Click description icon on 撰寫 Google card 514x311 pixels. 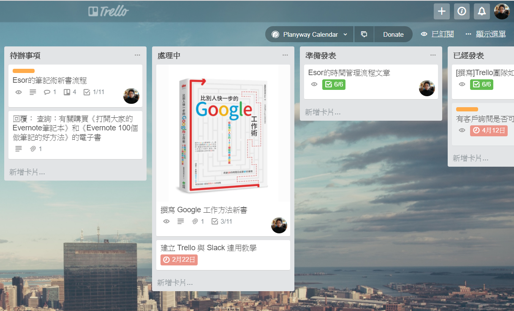tap(181, 222)
